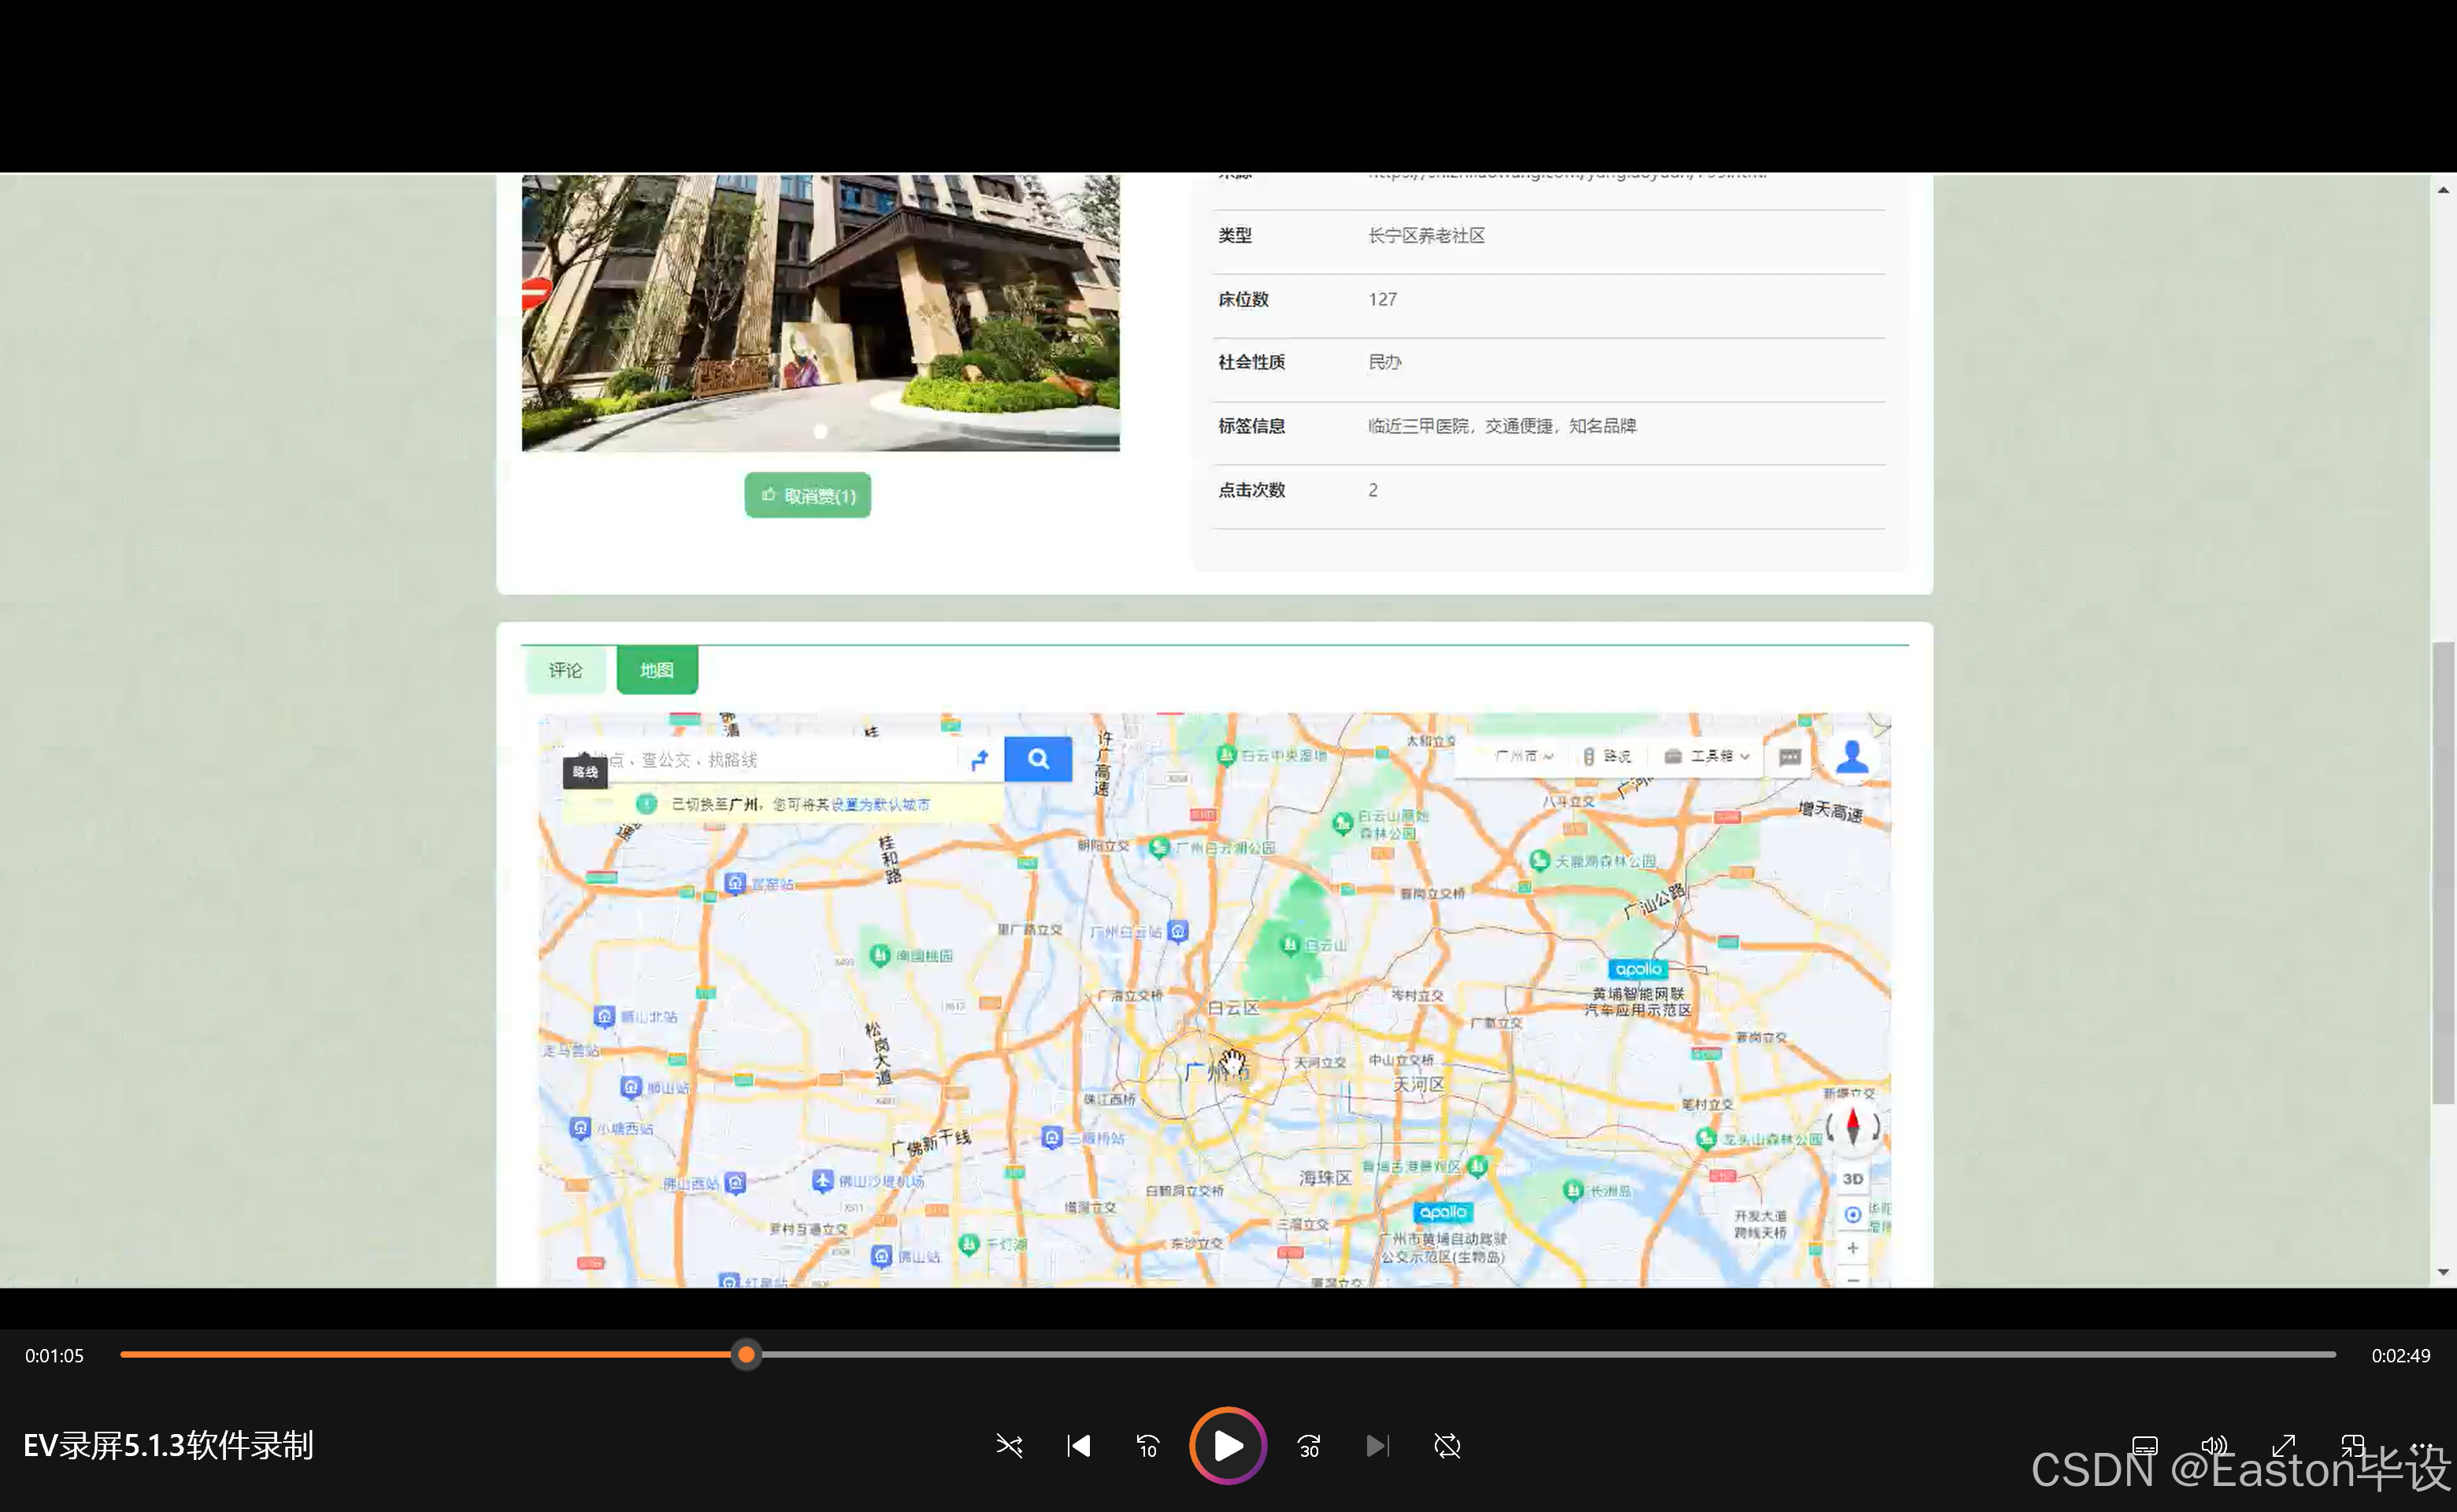This screenshot has height=1512, width=2457.
Task: Skip back 10 seconds
Action: click(x=1147, y=1446)
